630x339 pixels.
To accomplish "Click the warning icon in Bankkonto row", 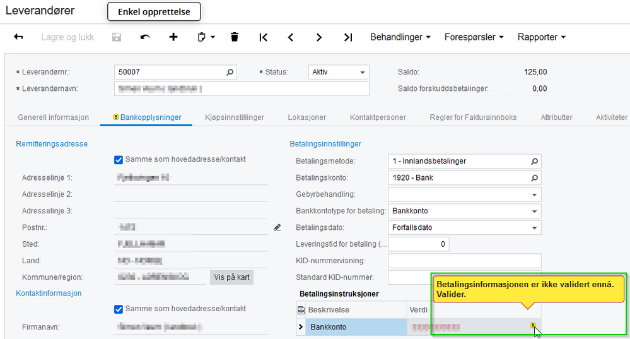I will click(533, 325).
